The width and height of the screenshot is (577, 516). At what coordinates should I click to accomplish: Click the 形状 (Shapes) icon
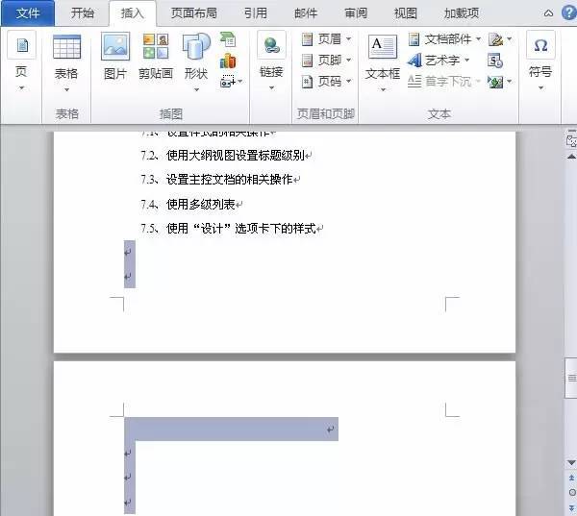click(x=196, y=47)
